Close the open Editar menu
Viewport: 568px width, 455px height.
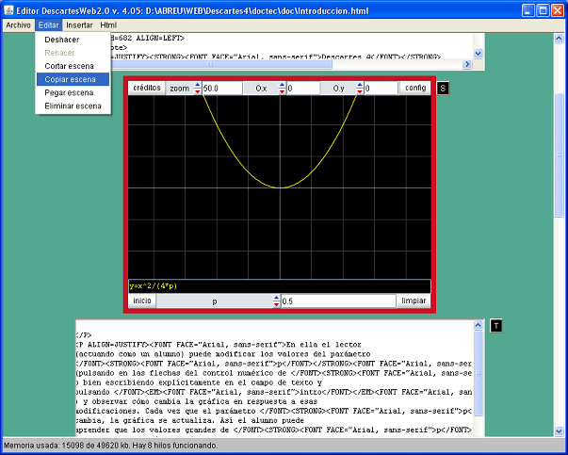[49, 25]
